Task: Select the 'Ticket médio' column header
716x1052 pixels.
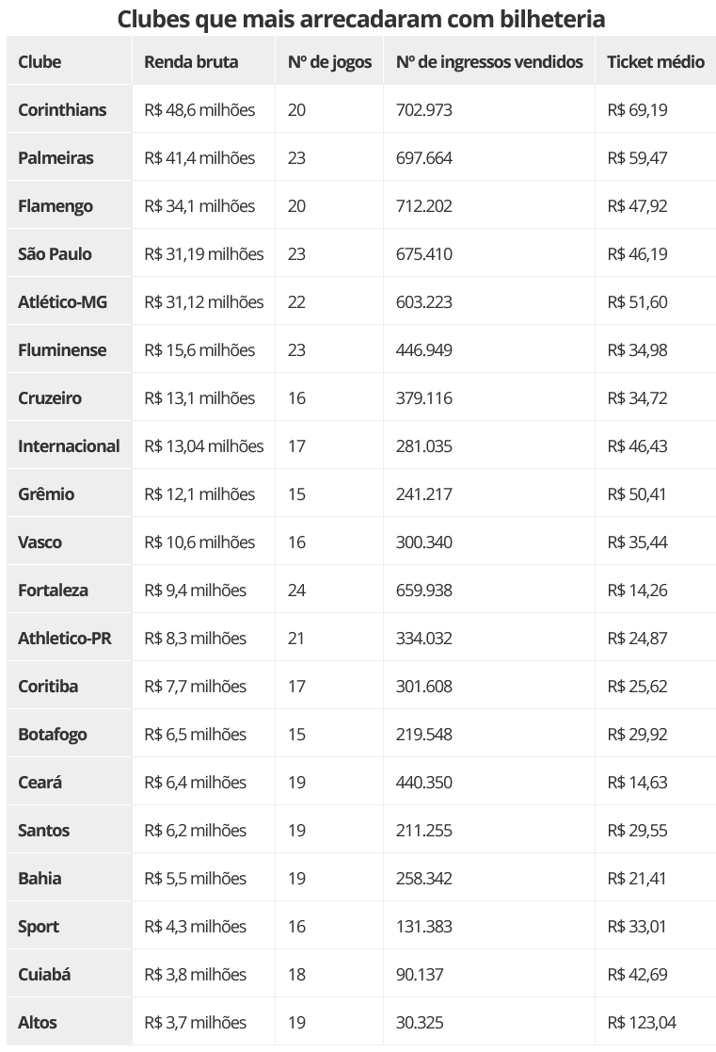Action: pos(655,62)
